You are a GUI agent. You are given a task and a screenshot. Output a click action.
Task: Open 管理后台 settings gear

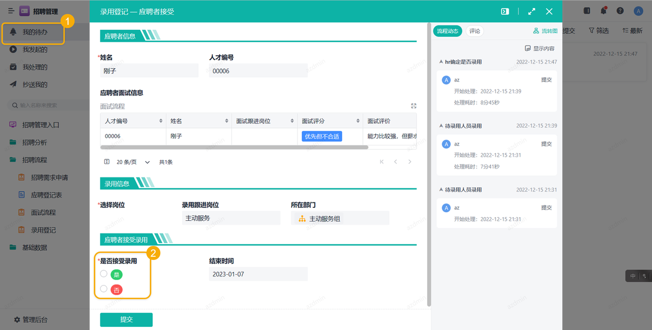point(17,320)
